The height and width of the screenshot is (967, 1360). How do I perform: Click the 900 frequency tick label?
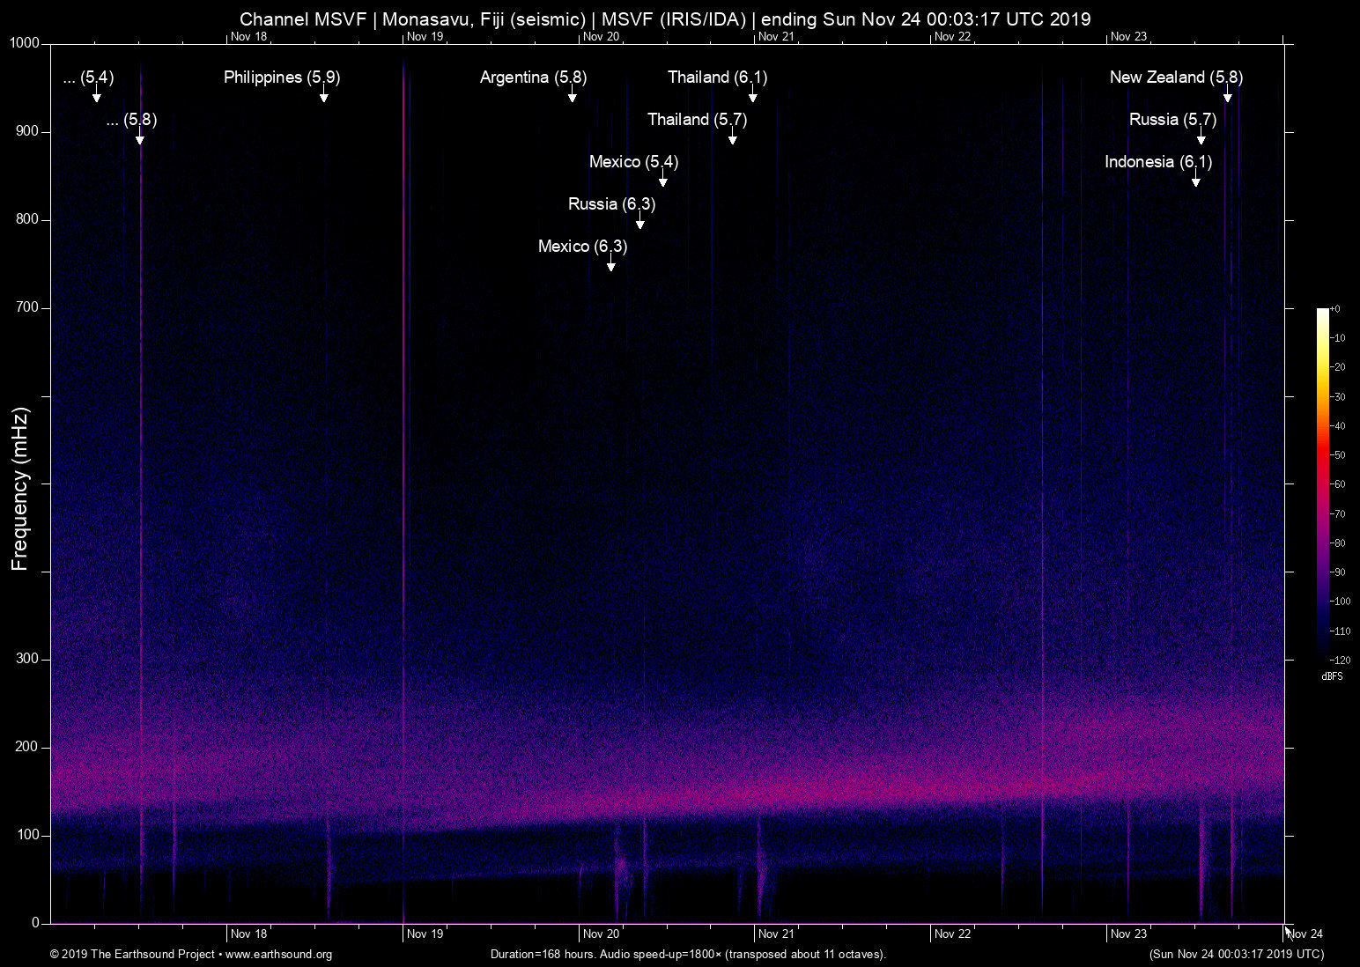click(27, 131)
